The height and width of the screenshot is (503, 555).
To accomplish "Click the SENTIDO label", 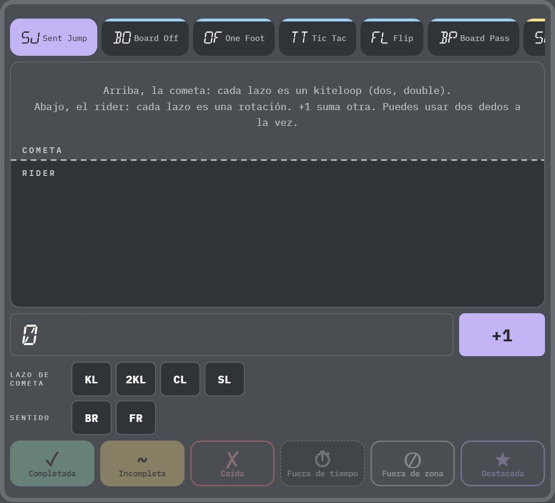I will [30, 418].
